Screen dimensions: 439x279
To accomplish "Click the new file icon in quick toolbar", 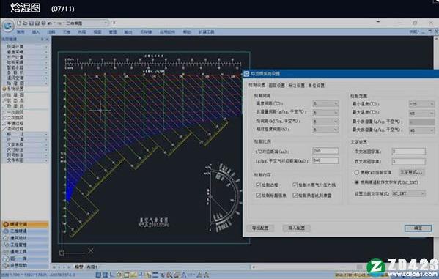I will click(x=19, y=23).
